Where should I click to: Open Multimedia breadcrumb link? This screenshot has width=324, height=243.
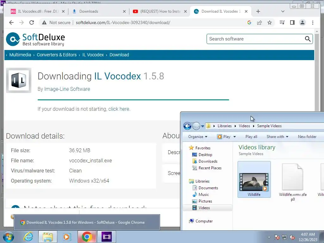pyautogui.click(x=20, y=55)
